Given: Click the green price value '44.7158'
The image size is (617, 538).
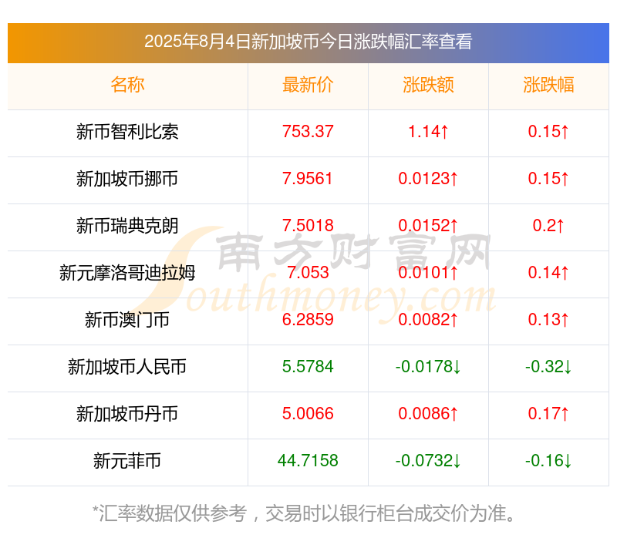Looking at the screenshot, I should point(308,460).
